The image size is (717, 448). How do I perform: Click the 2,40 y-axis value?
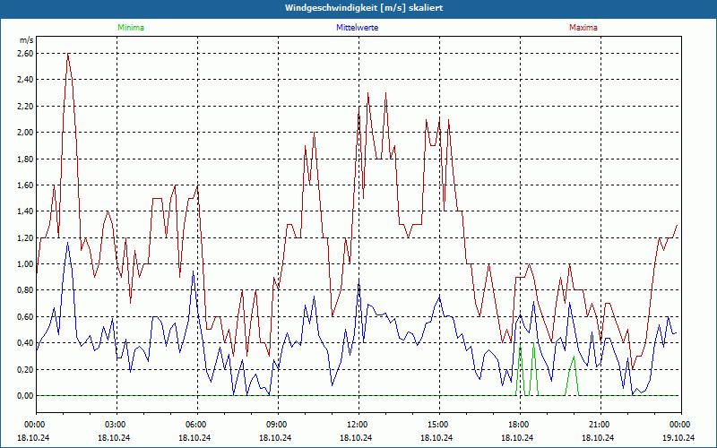tap(26, 80)
